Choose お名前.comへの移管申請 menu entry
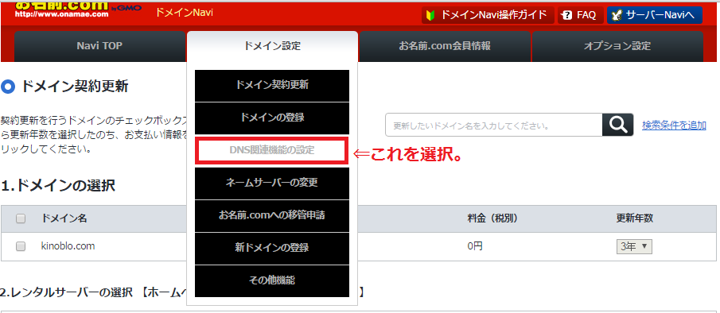Image resolution: width=720 pixels, height=313 pixels. point(272,215)
